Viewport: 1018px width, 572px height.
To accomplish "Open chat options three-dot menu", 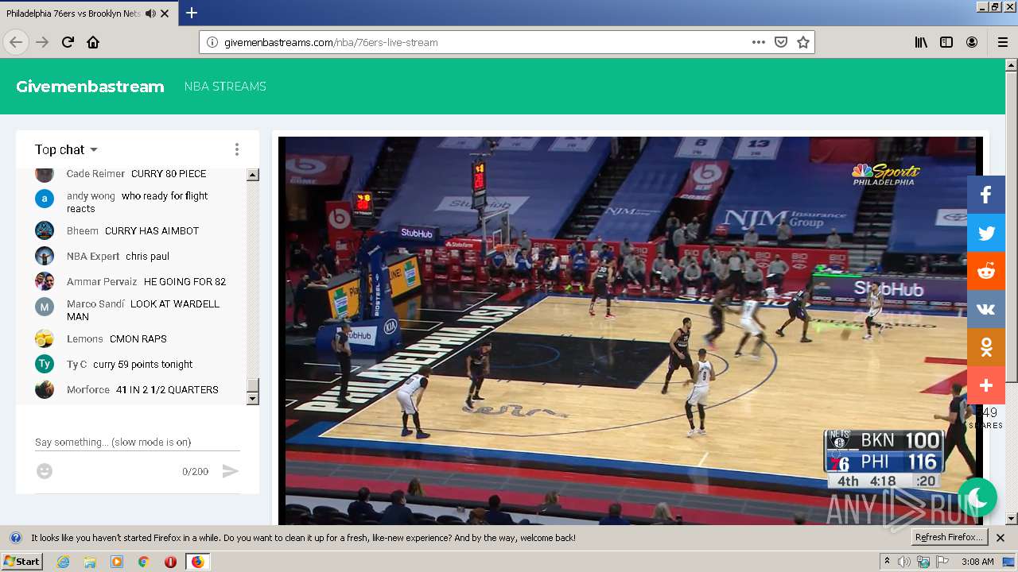I will (236, 149).
